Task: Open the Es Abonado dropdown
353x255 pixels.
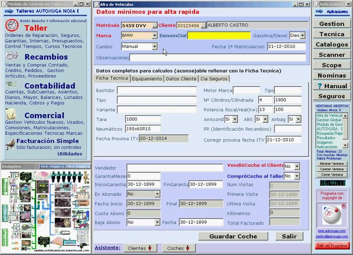Action: [x=157, y=194]
